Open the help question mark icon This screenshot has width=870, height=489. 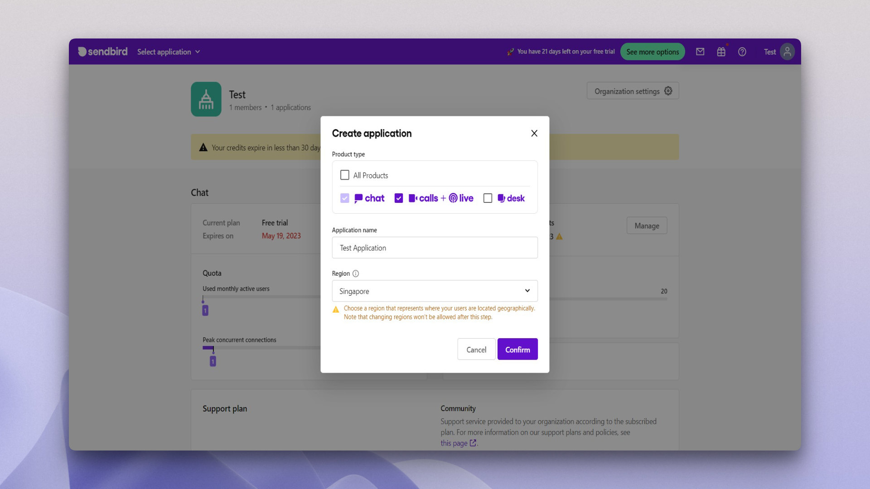(x=742, y=52)
